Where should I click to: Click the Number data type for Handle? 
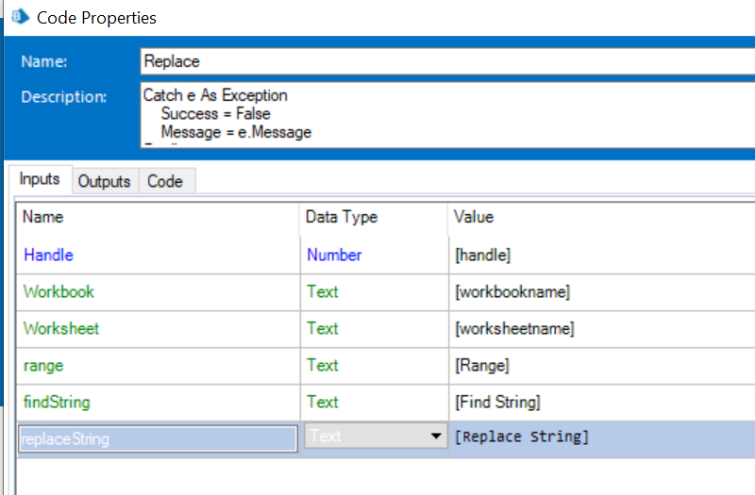(x=334, y=255)
